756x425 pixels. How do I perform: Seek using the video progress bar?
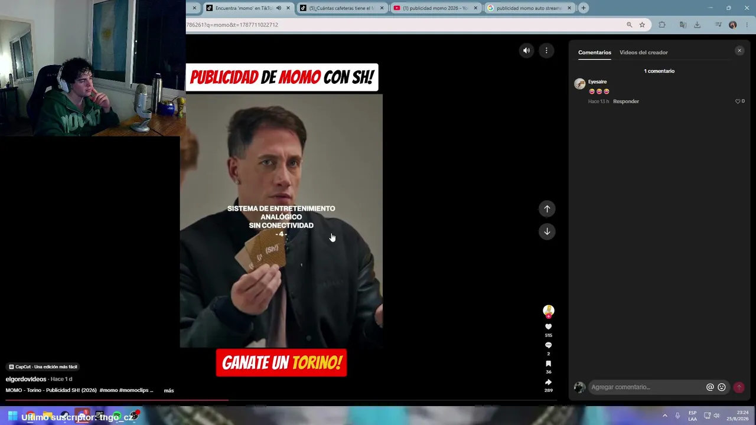pyautogui.click(x=281, y=400)
